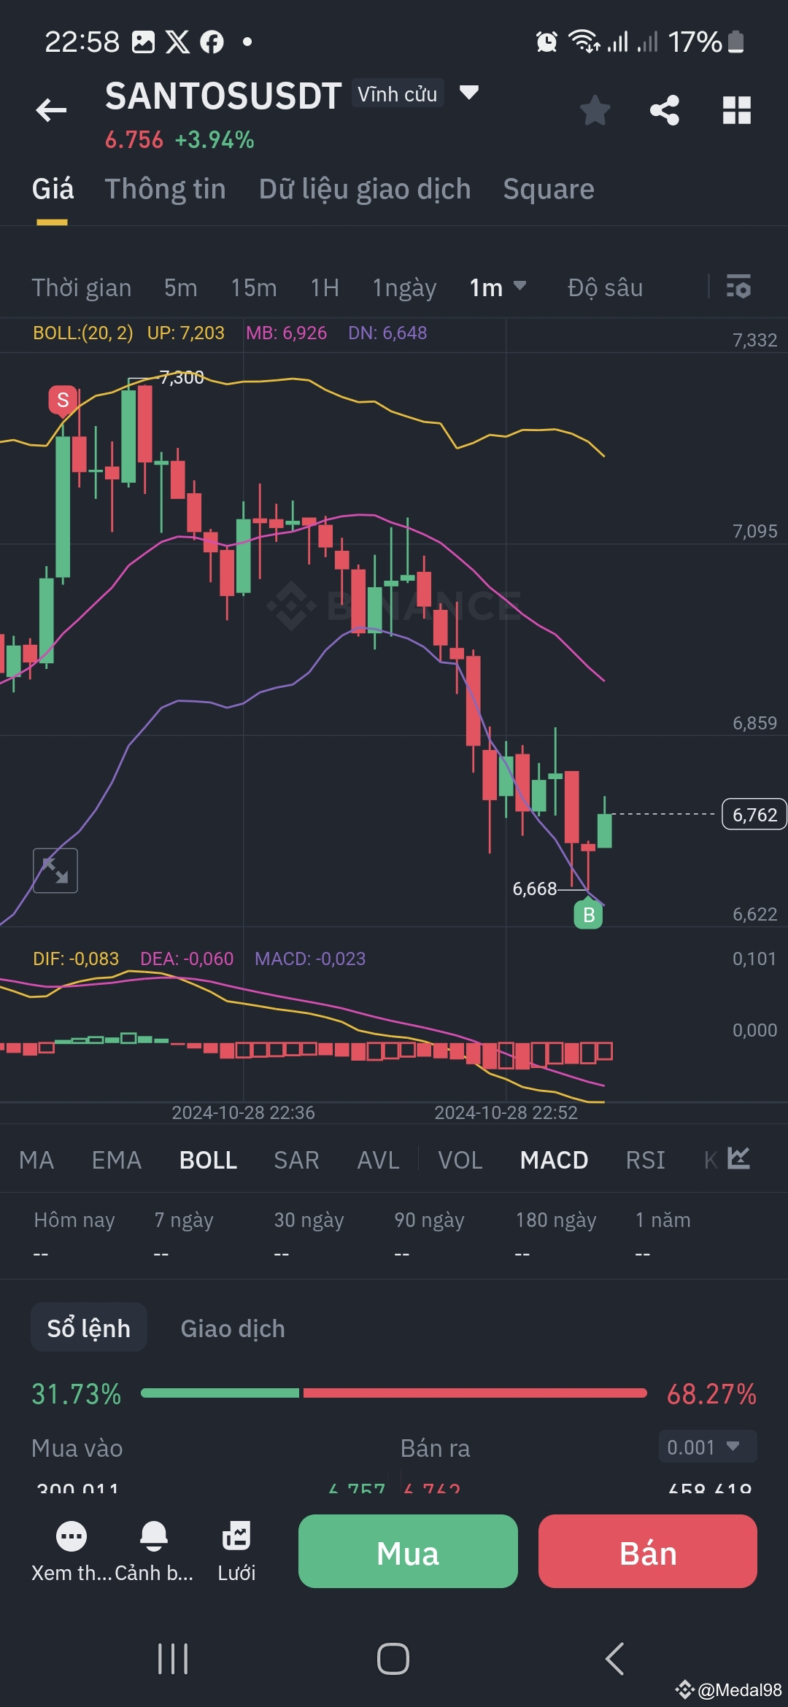This screenshot has width=788, height=1707.
Task: Open indicator settings chart icon
Action: tap(738, 1158)
